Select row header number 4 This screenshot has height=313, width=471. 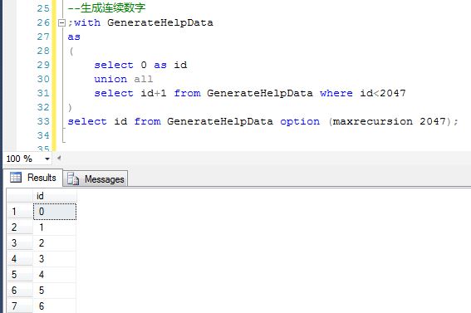click(x=20, y=259)
